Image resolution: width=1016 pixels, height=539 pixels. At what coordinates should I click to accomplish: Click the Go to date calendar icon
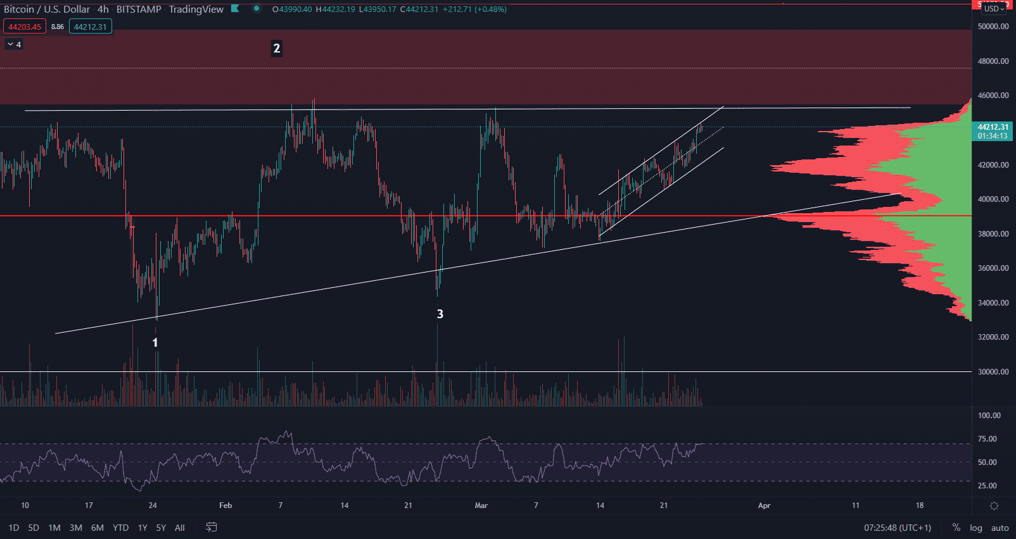click(x=212, y=527)
